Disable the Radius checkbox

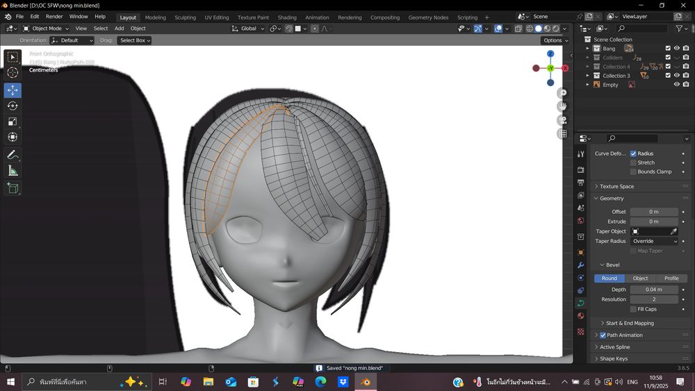pos(633,153)
